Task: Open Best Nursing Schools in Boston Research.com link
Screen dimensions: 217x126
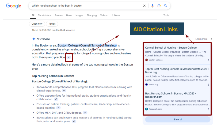Action: click(171, 95)
